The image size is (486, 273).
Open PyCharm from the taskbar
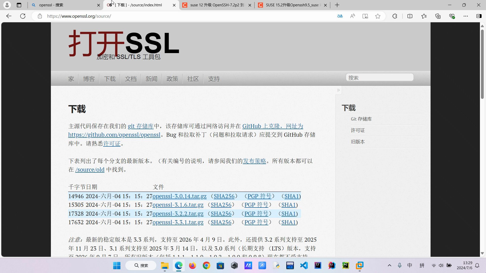(x=346, y=265)
